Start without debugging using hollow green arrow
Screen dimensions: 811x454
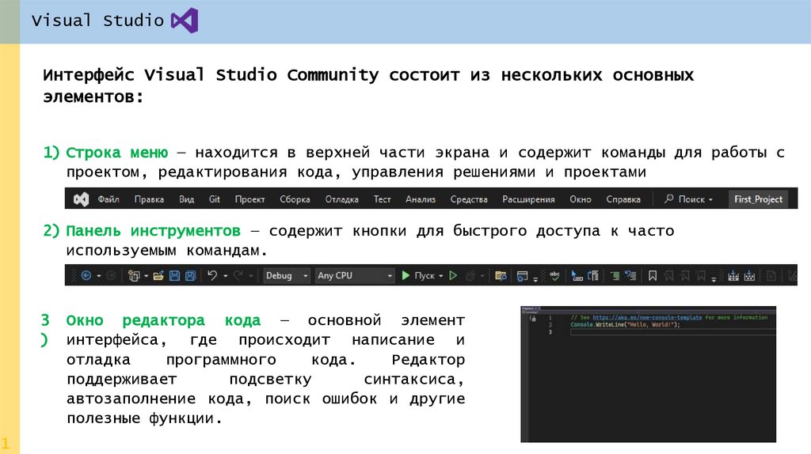coord(454,276)
